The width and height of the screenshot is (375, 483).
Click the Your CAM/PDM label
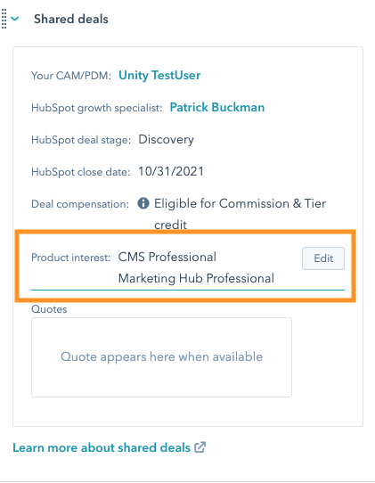coord(71,76)
